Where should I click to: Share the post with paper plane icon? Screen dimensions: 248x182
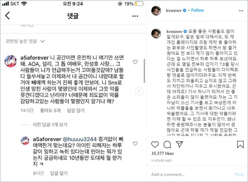pos(179,144)
